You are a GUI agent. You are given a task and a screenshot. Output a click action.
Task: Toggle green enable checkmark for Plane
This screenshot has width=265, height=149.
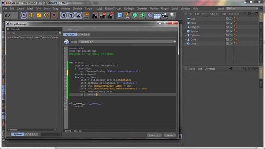pos(232,23)
